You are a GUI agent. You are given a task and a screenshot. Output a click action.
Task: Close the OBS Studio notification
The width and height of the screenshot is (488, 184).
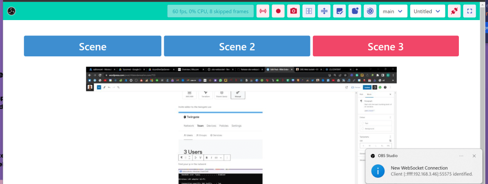[474, 156]
